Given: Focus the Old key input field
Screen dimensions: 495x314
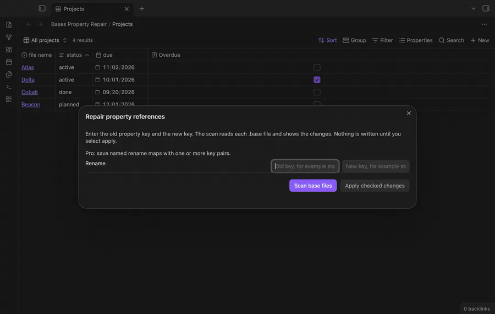Looking at the screenshot, I should tap(305, 166).
